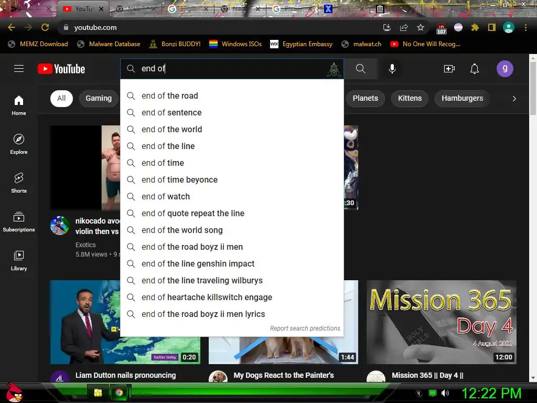Choose suggestion "end of the line genshin impact"
537x403 pixels.
tap(232, 263)
